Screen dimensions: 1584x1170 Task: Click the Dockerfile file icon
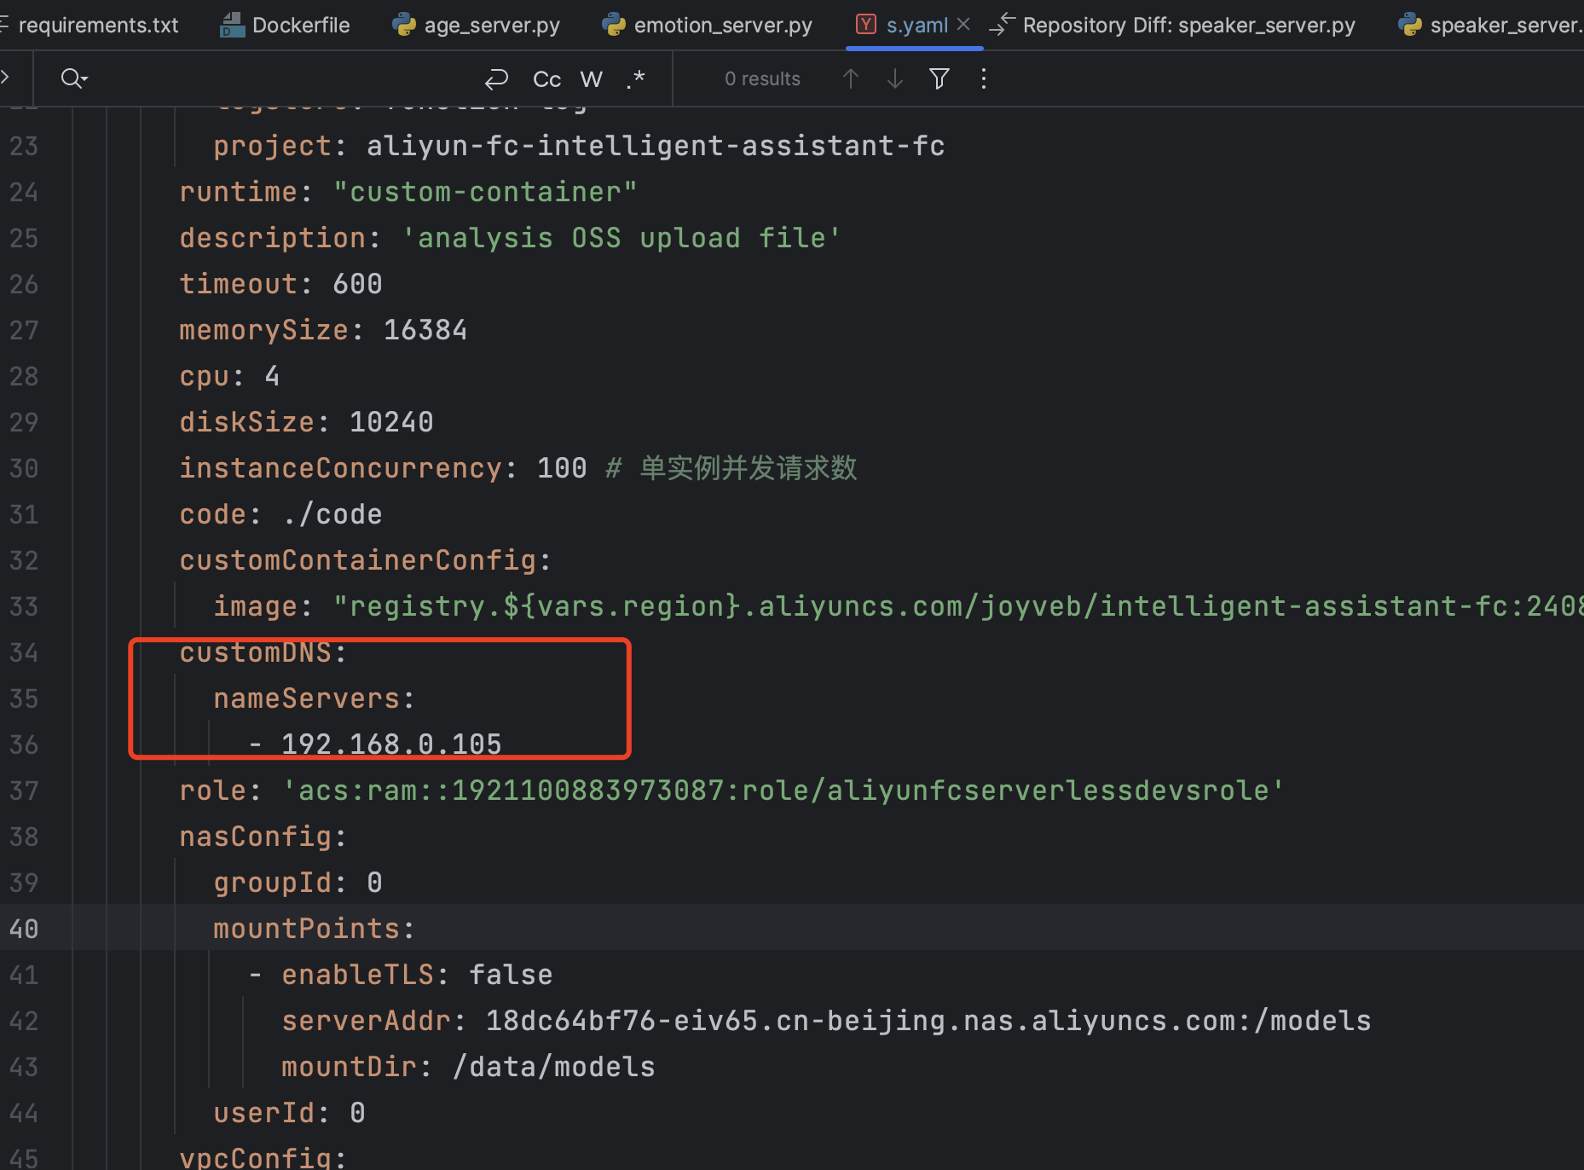pos(232,26)
